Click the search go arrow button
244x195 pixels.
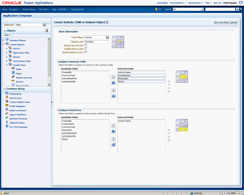pyautogui.click(x=237, y=9)
